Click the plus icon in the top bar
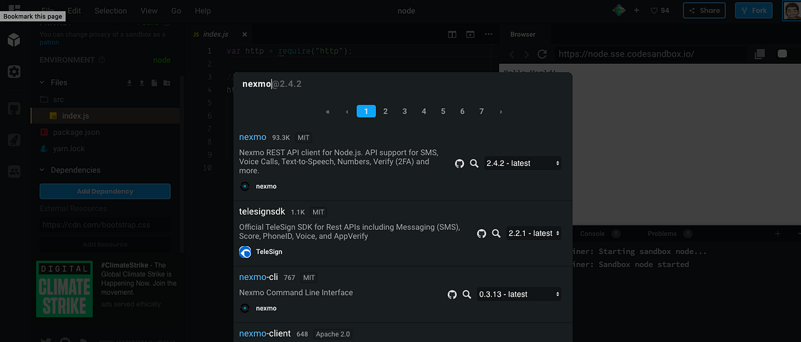The image size is (801, 342). pyautogui.click(x=636, y=11)
